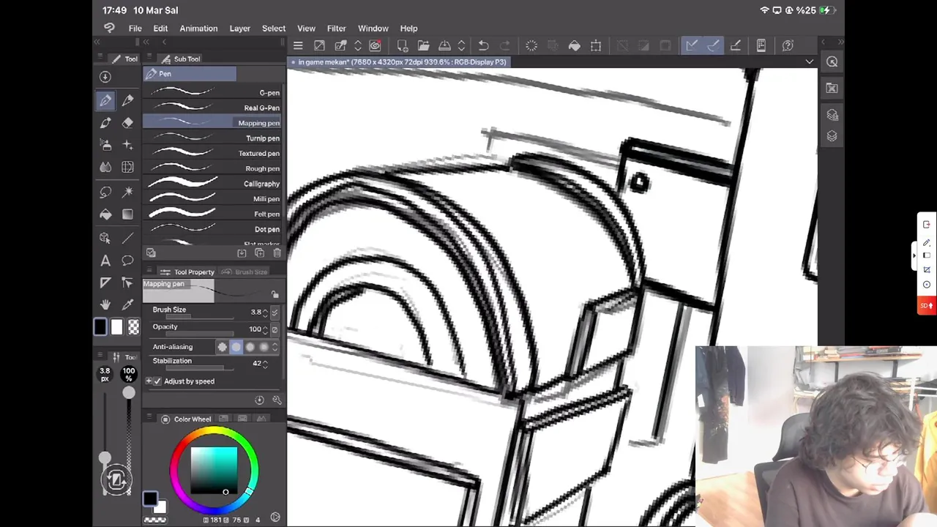Select the Blend tool

[x=105, y=168]
